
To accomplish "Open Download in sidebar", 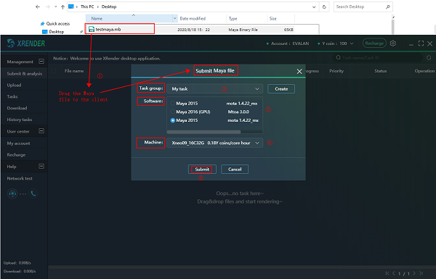I will 25,108.
